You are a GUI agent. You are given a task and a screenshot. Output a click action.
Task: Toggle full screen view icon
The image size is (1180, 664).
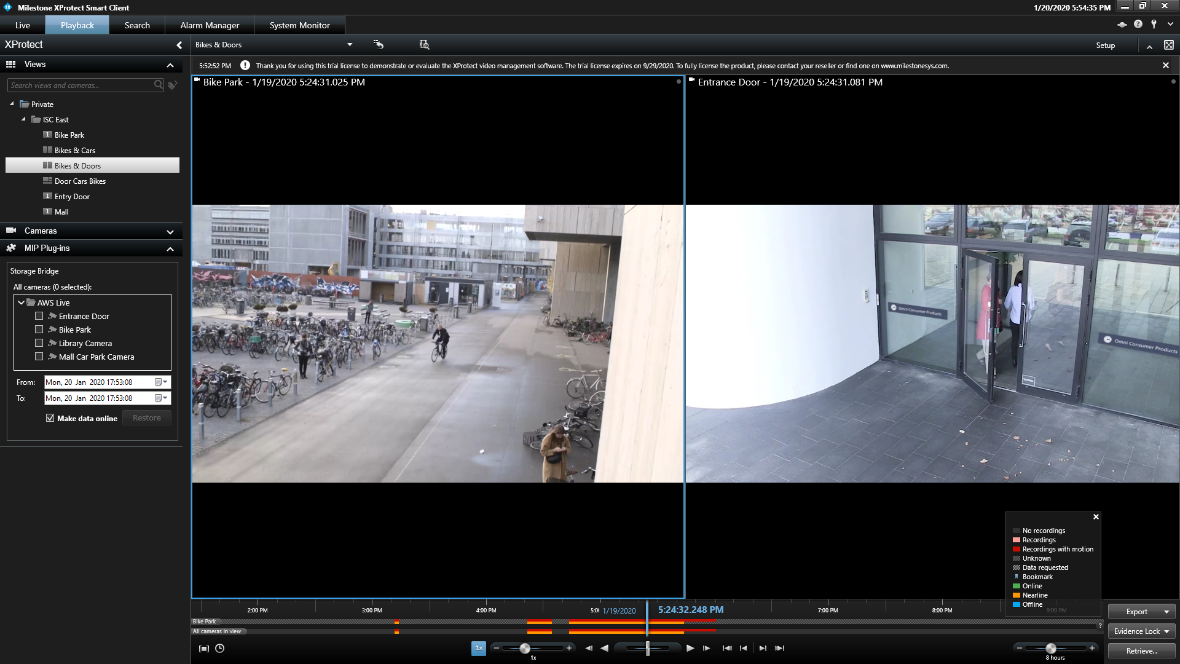click(1168, 45)
